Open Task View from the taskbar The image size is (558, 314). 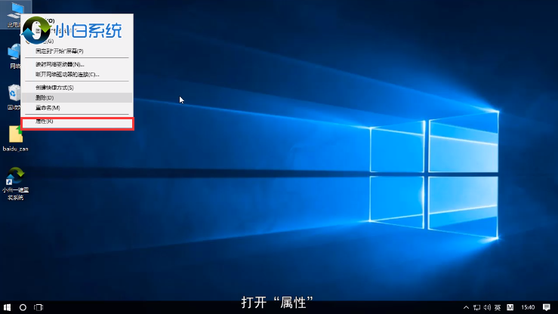tap(40, 307)
